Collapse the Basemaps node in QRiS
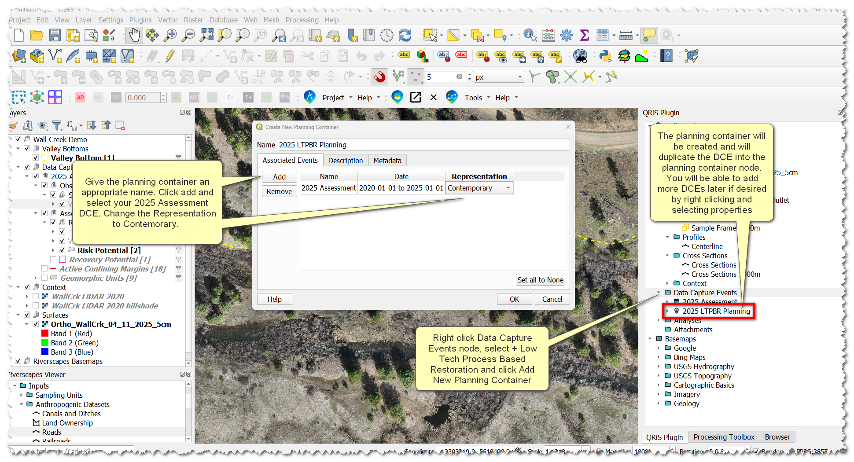The width and height of the screenshot is (854, 462). 650,339
